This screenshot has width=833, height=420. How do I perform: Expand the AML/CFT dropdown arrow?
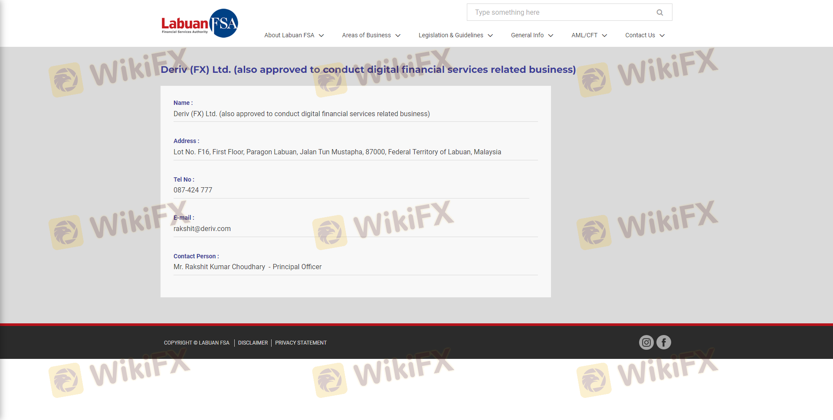tap(604, 36)
